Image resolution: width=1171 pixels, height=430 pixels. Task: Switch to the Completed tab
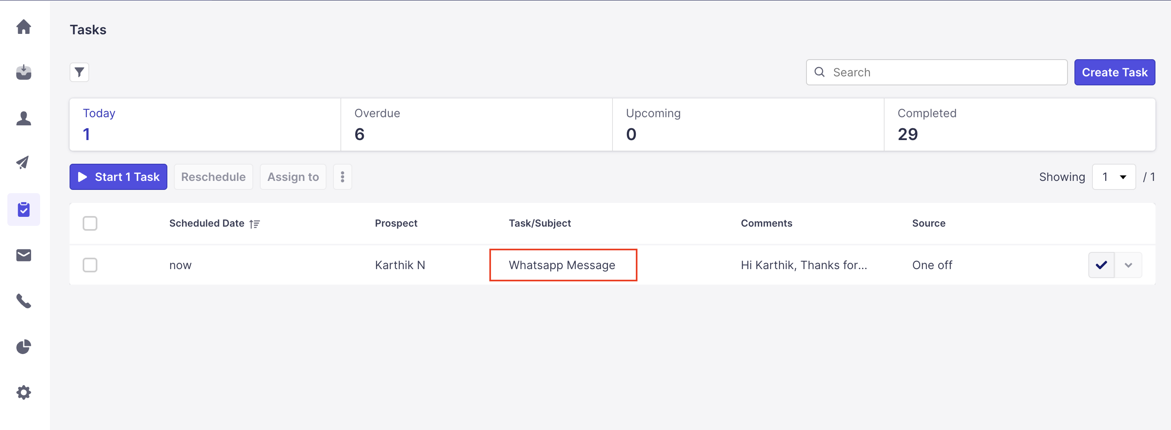[x=1019, y=124]
